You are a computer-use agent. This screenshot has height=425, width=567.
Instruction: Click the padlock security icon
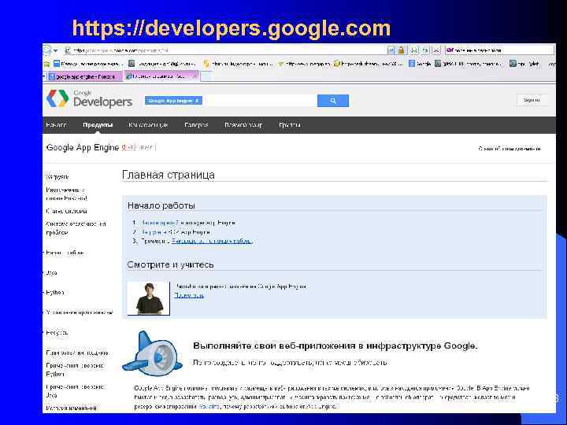point(401,50)
